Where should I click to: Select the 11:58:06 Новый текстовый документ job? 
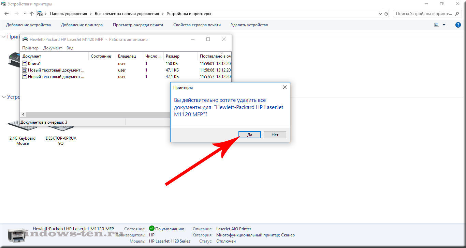tap(126, 70)
